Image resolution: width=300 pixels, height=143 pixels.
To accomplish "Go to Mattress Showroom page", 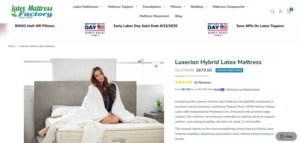I will (154, 16).
